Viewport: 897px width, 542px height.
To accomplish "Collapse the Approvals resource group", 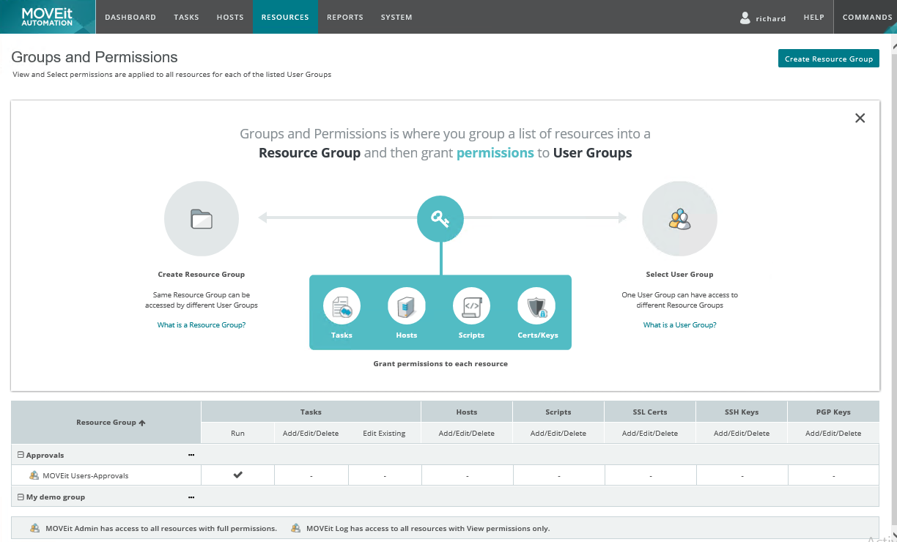I will point(21,455).
